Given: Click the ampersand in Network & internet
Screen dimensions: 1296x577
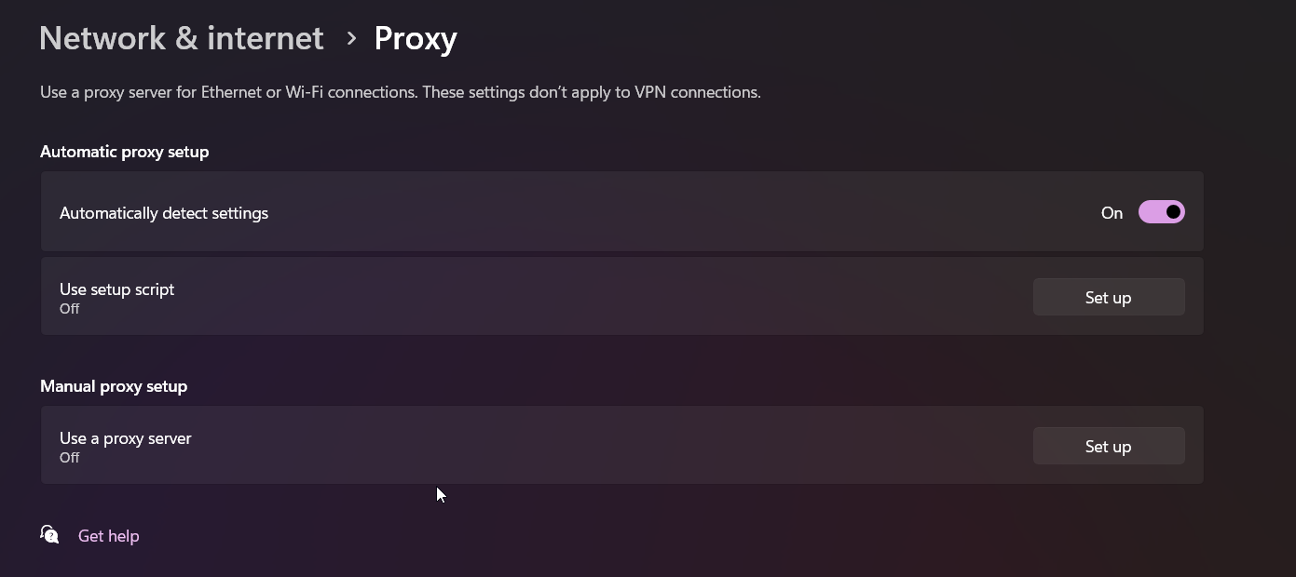Looking at the screenshot, I should point(186,39).
